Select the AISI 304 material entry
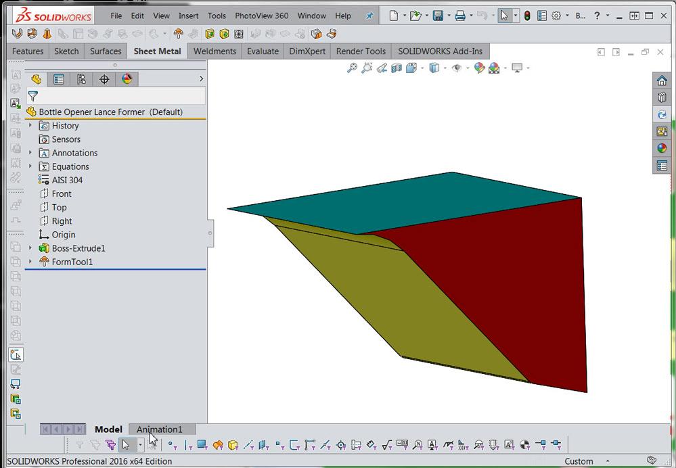 click(67, 181)
